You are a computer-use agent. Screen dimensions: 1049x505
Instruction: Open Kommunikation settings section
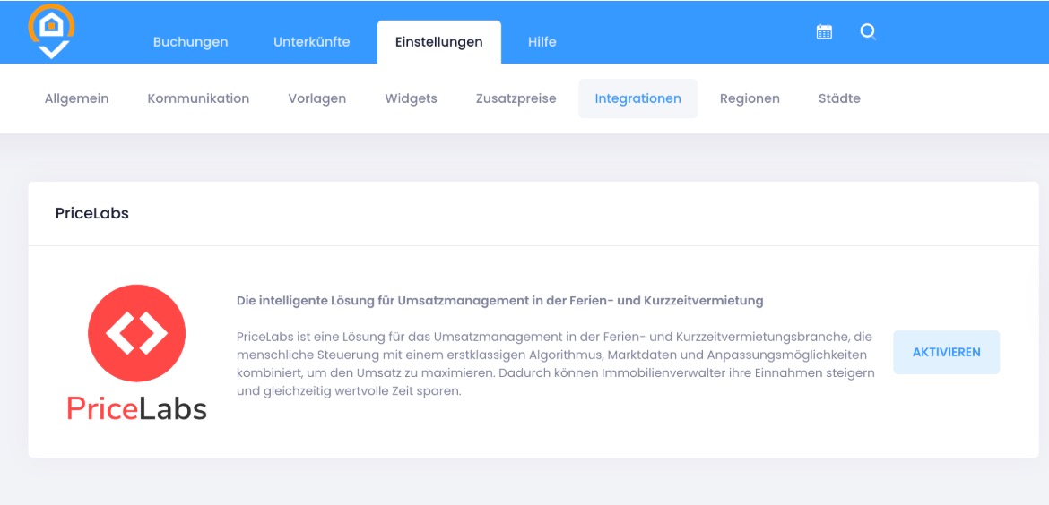click(x=199, y=98)
